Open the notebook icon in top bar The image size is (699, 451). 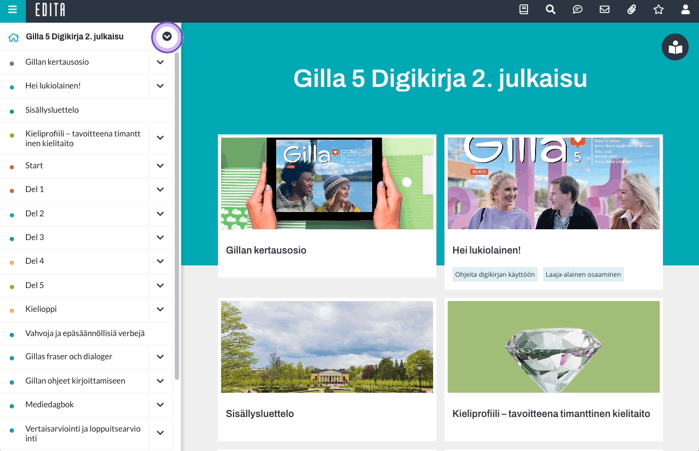point(524,9)
